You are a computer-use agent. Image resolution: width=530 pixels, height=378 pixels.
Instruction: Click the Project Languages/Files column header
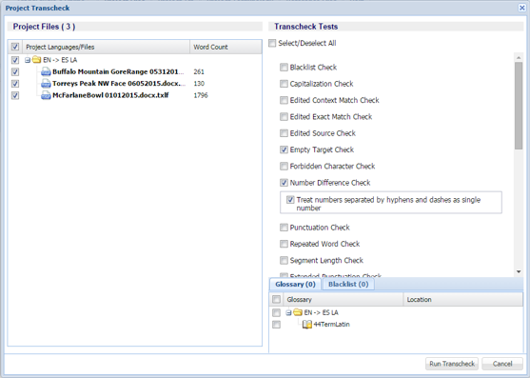tap(106, 47)
